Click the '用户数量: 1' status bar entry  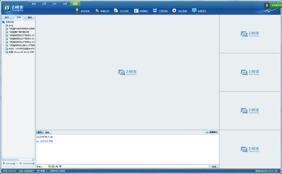[42, 171]
